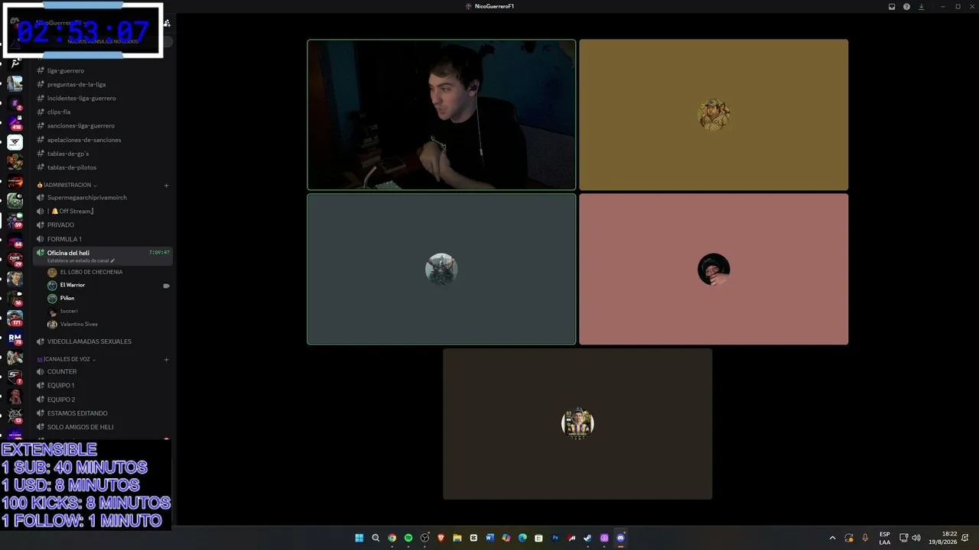Open File Explorer from the taskbar
This screenshot has height=550, width=979.
[x=457, y=538]
